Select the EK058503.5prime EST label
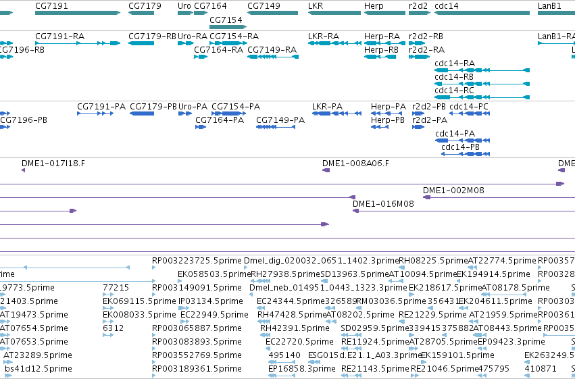This screenshot has width=575, height=379. (x=214, y=274)
